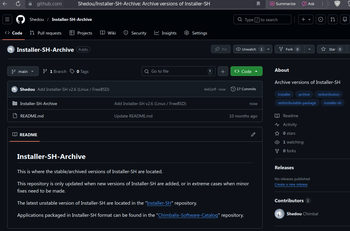Open the latest commit message 'Add Installer-SH v2.6'
The height and width of the screenshot is (231, 350).
pos(73,89)
